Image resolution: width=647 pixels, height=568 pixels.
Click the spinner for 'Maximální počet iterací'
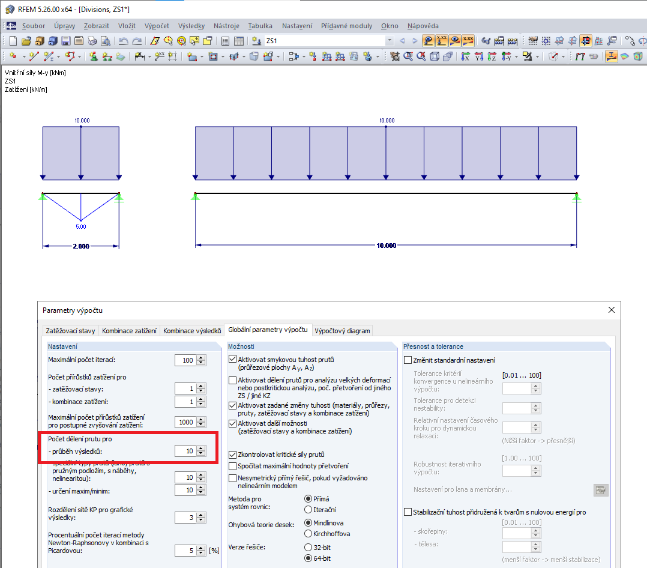pyautogui.click(x=201, y=360)
